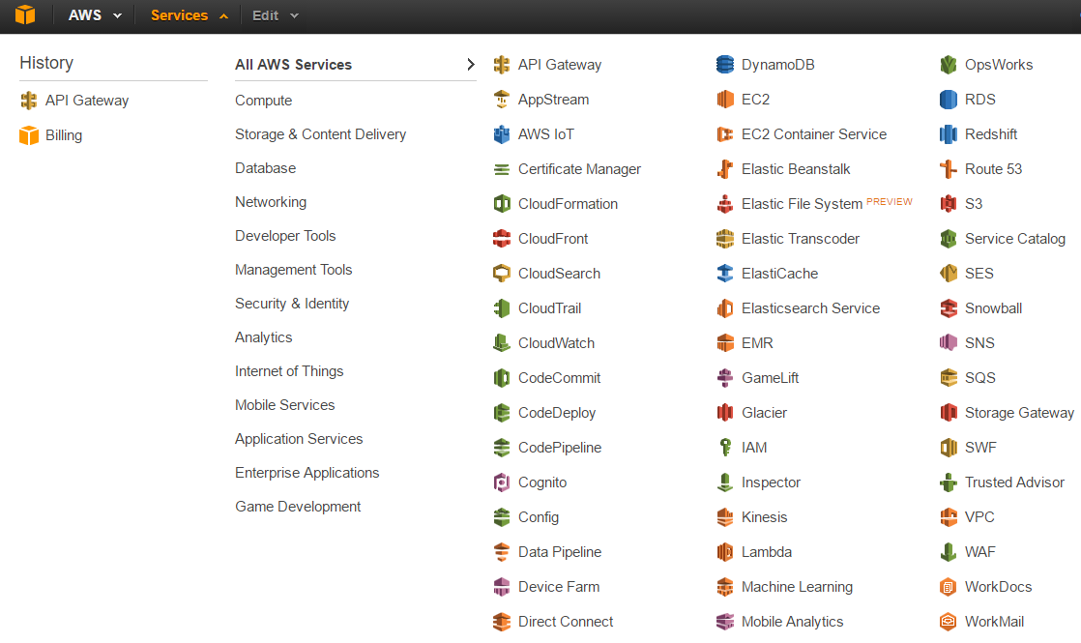
Task: Select the Enterprise Applications category
Action: (307, 472)
